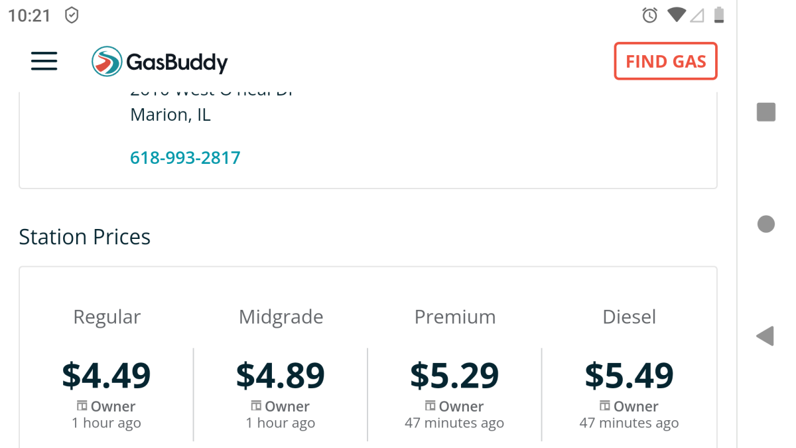Tap the shield icon in status bar

72,15
